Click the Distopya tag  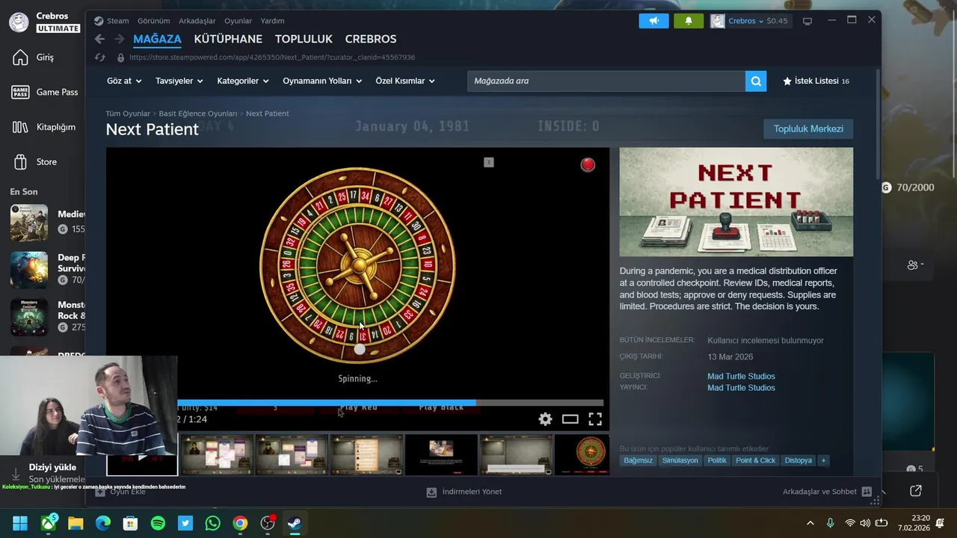[798, 460]
